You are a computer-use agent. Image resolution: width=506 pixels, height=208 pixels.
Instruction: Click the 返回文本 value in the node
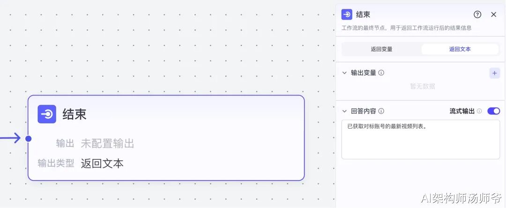pos(102,164)
